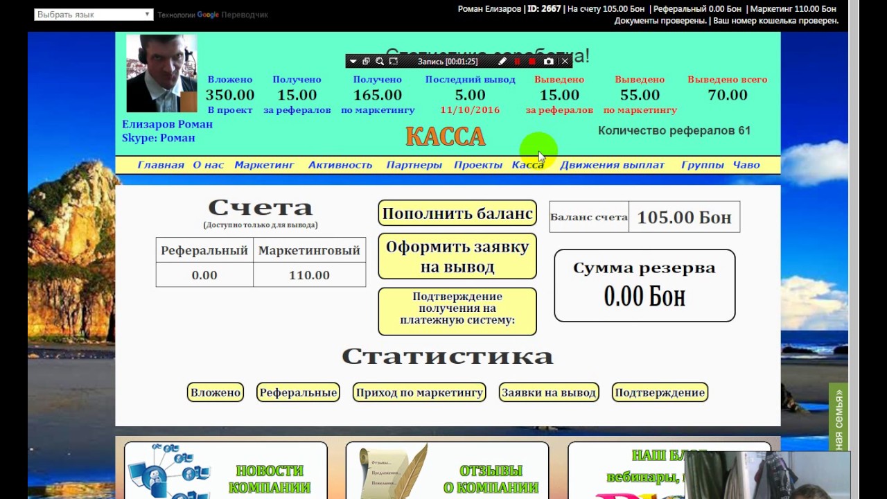
Task: Click Получено по маркетингу 165.00 value
Action: point(378,95)
